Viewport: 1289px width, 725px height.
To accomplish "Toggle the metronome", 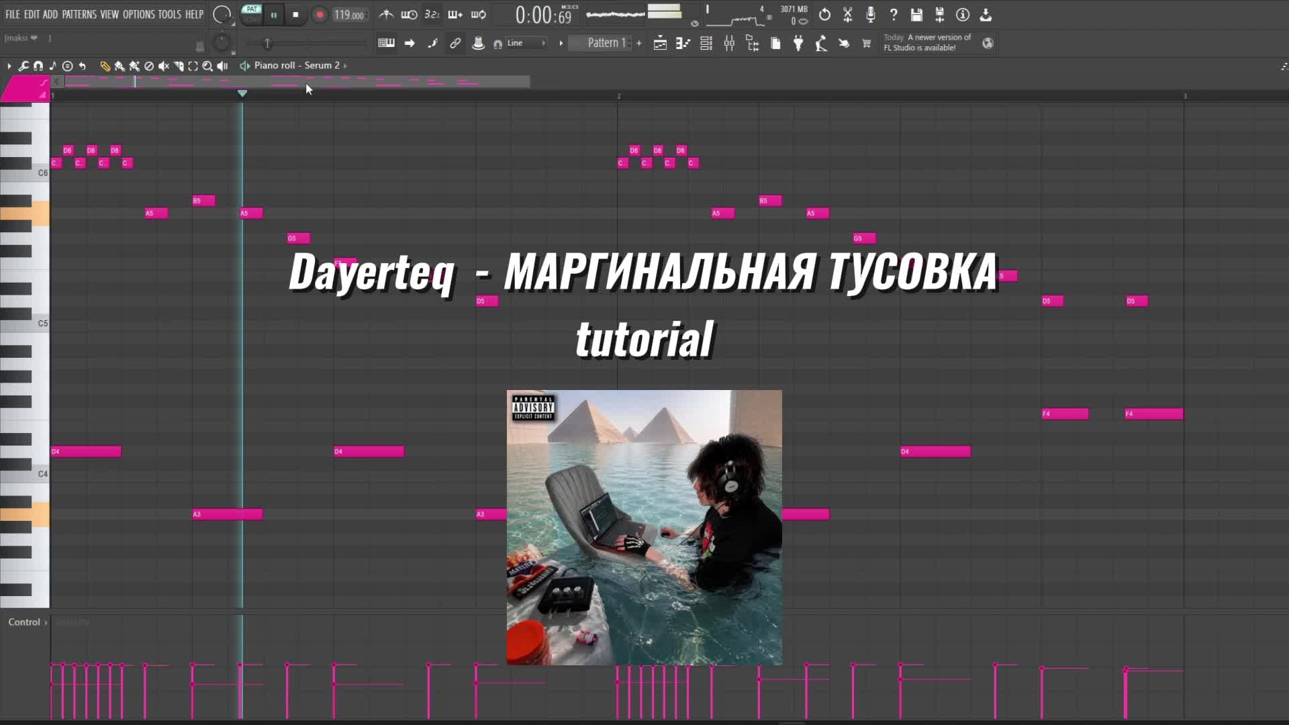I will click(x=386, y=15).
